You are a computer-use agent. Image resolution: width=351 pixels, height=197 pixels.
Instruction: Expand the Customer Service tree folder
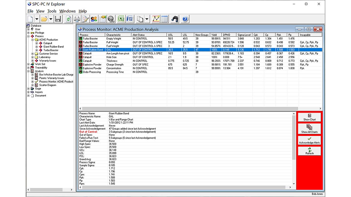33,54
